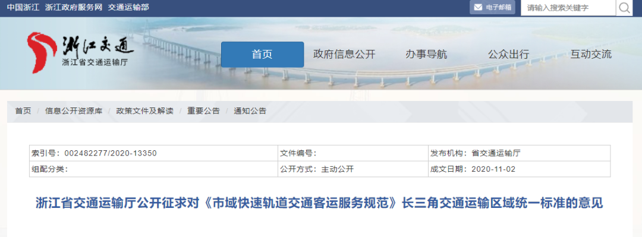Go to 首页 in the breadcrumb
642x237 pixels.
point(23,111)
